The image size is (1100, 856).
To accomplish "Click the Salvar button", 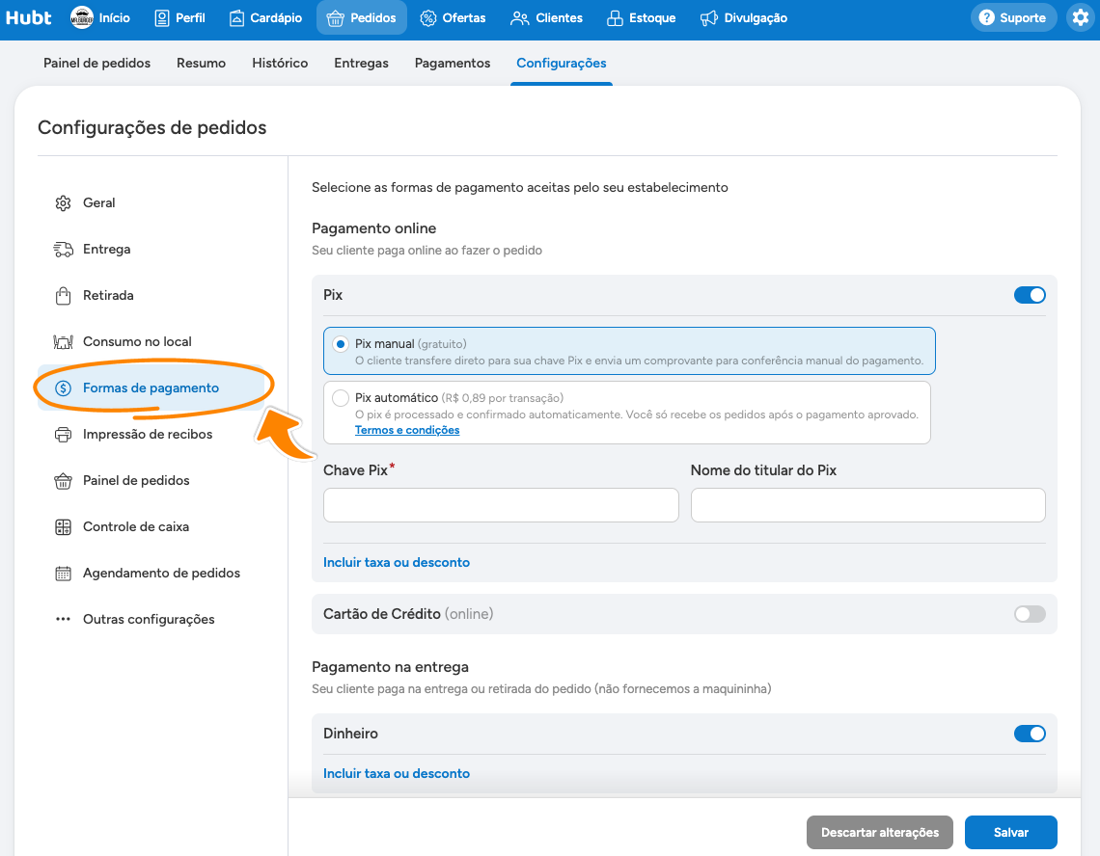I will pos(1011,832).
